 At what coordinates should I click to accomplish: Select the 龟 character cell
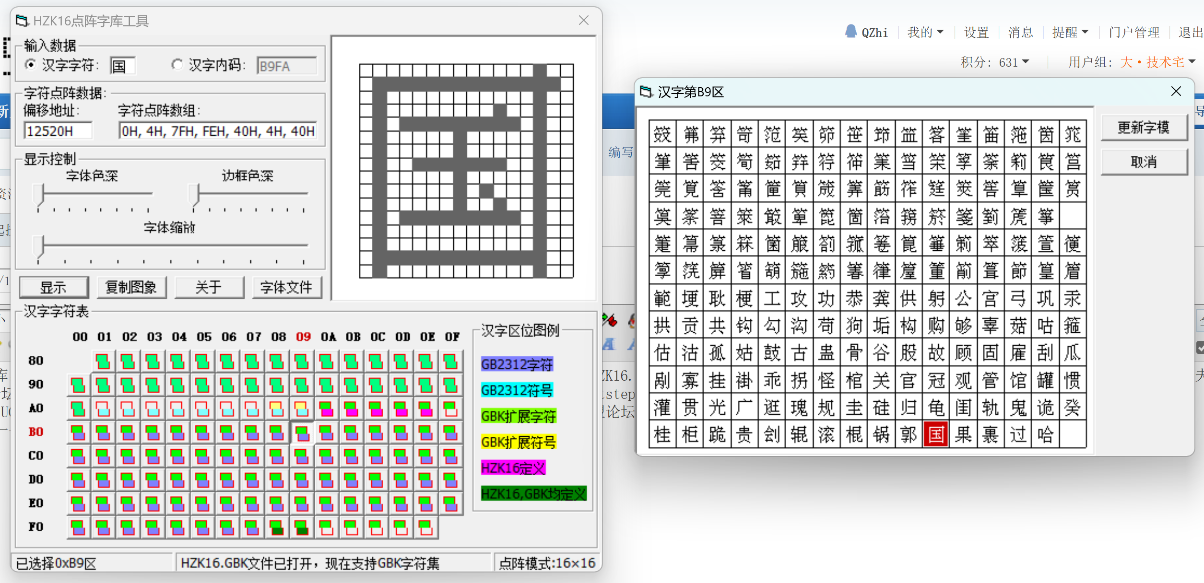click(x=936, y=408)
